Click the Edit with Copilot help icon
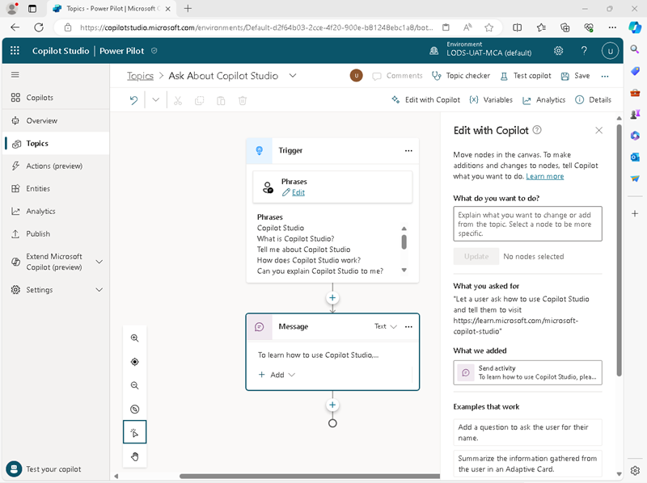This screenshot has height=483, width=647. click(x=537, y=130)
